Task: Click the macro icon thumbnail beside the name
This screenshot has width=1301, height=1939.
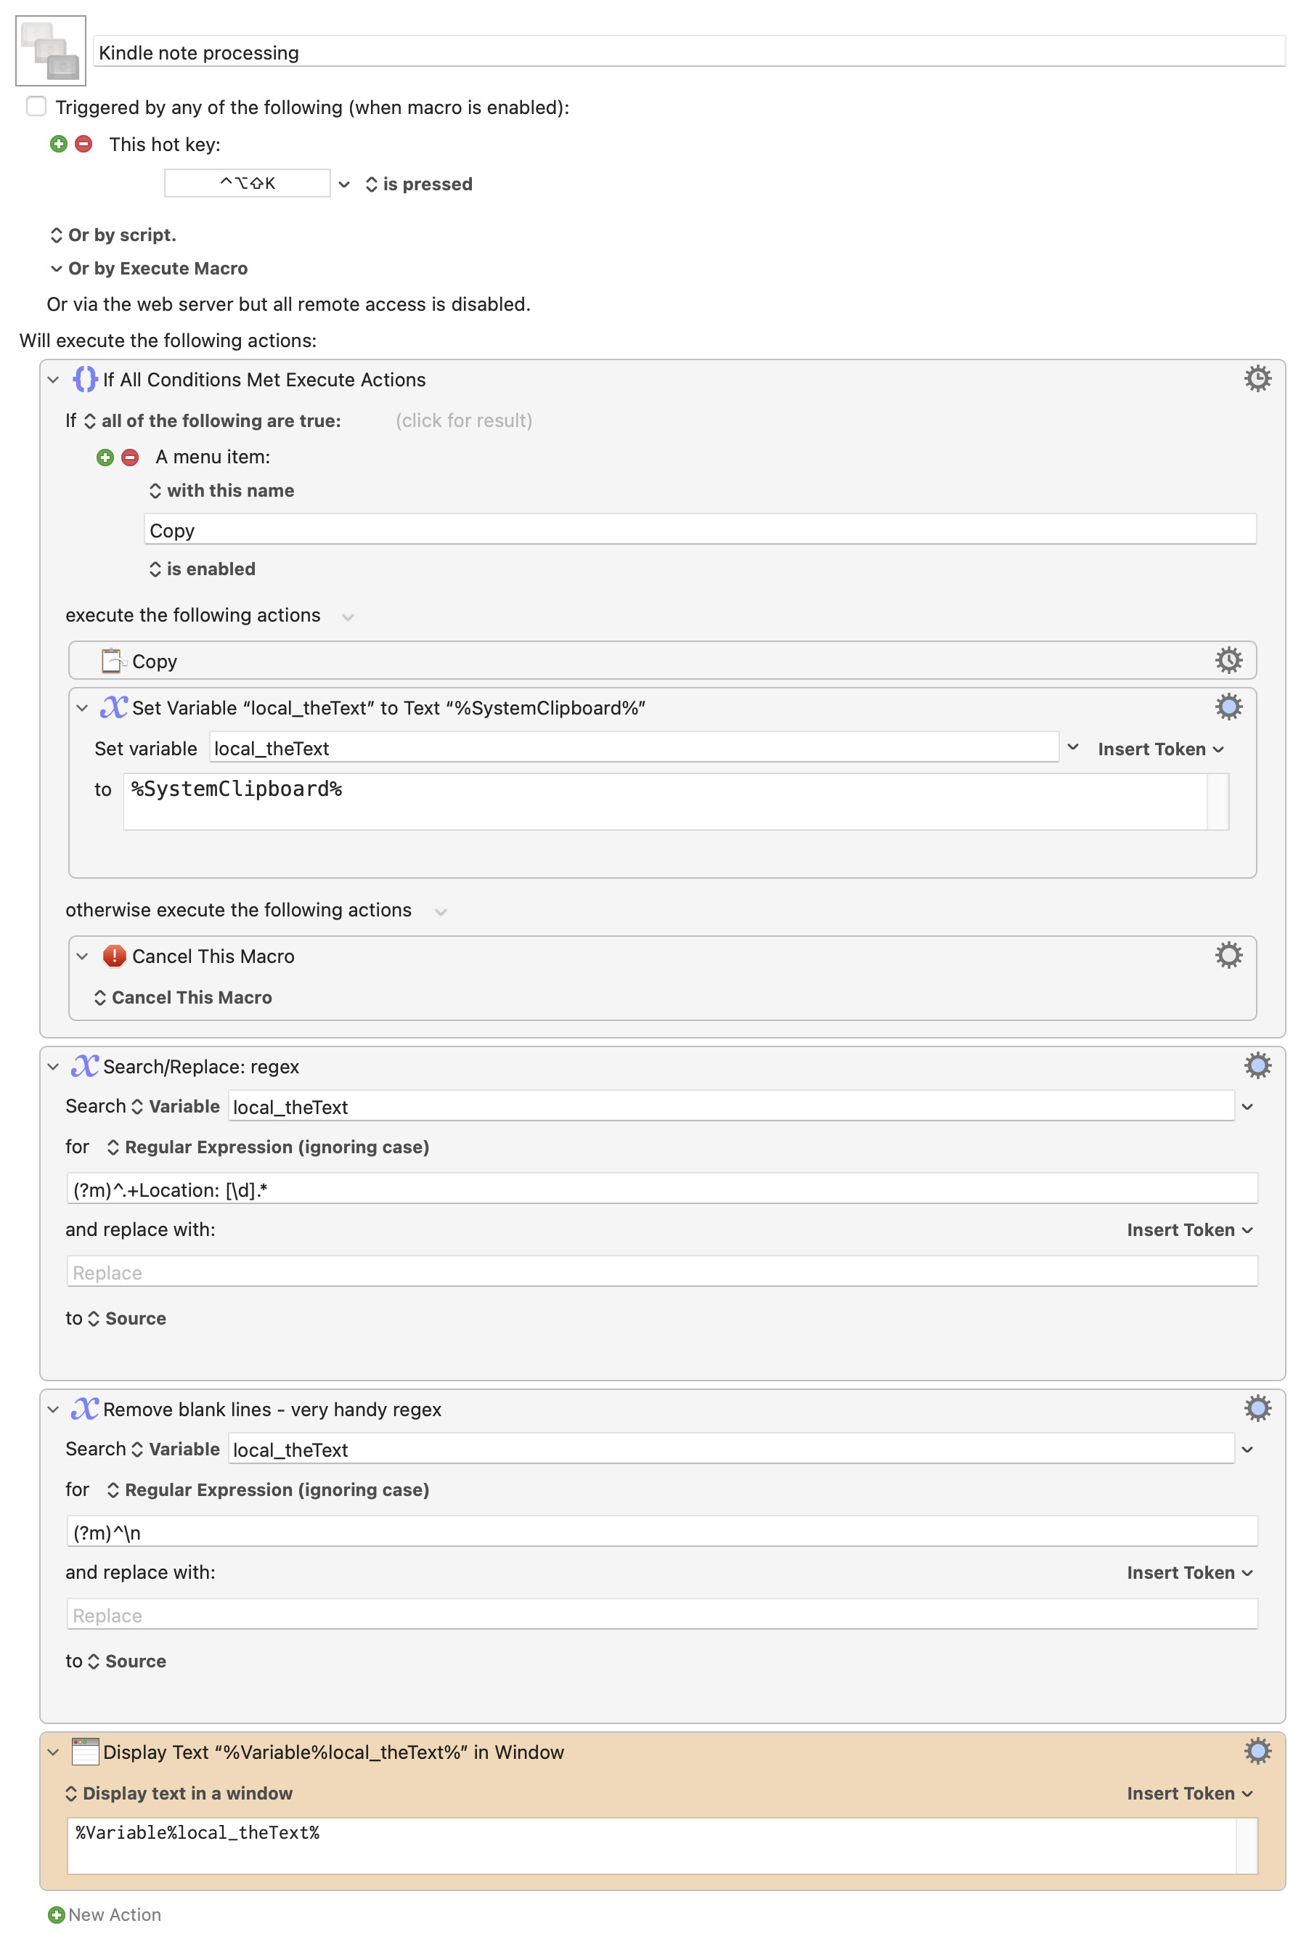Action: (x=51, y=51)
